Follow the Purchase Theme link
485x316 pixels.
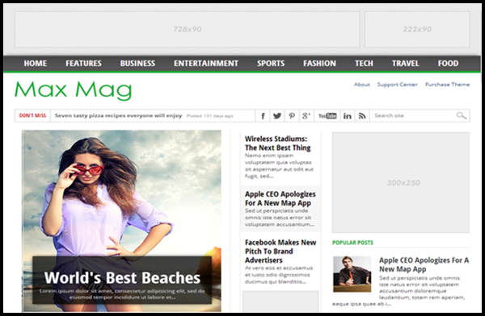tap(447, 85)
